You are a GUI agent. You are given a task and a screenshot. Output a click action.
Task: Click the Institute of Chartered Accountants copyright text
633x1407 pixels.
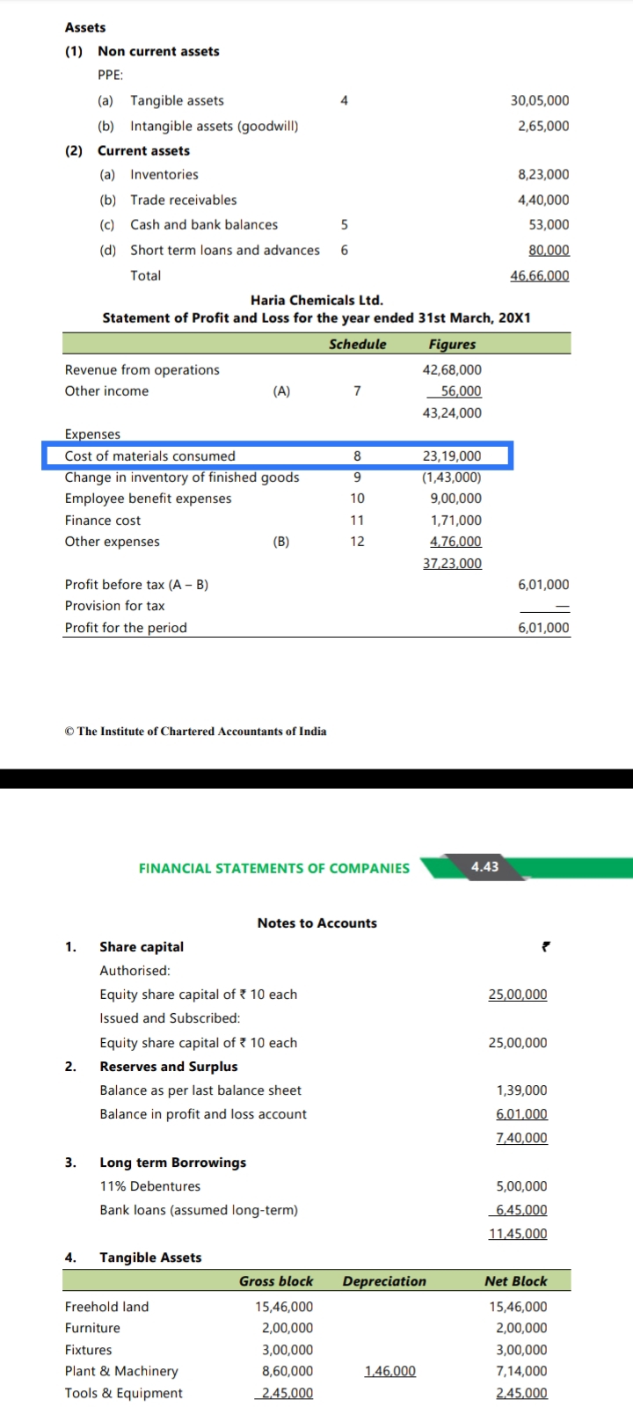(x=195, y=732)
